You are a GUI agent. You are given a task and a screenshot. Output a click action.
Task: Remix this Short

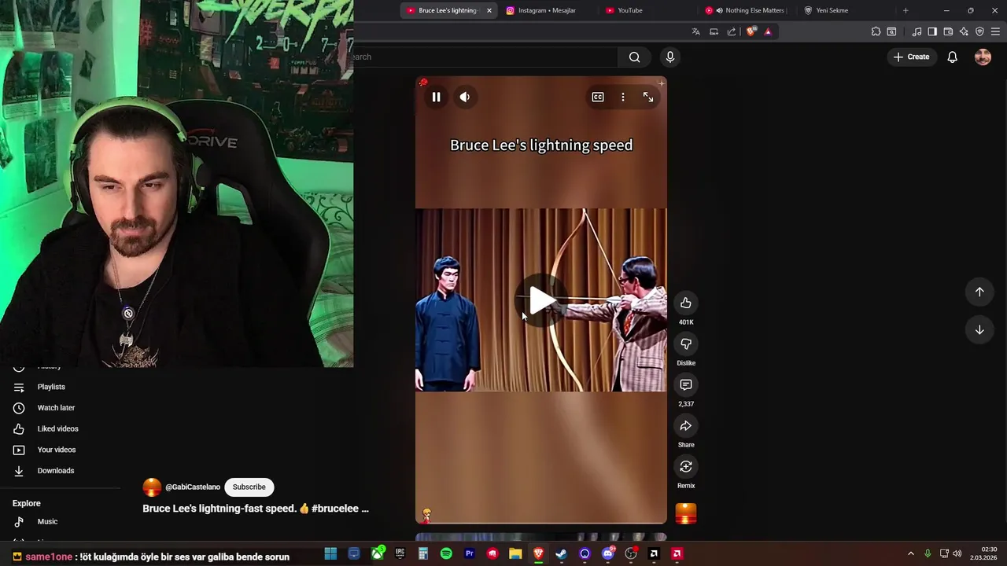coord(686,466)
